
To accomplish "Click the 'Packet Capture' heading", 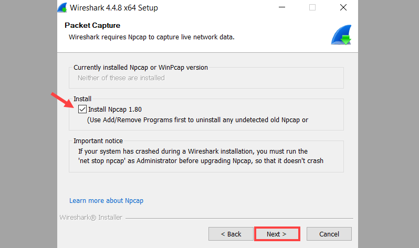I will 92,25.
